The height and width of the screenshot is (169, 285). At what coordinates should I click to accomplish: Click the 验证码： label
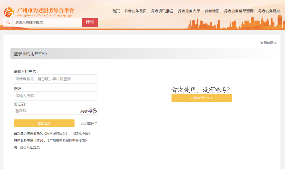point(21,104)
